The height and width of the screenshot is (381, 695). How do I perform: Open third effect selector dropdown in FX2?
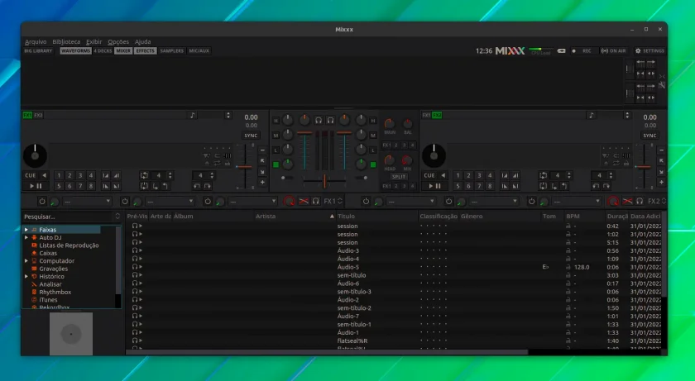pos(577,202)
